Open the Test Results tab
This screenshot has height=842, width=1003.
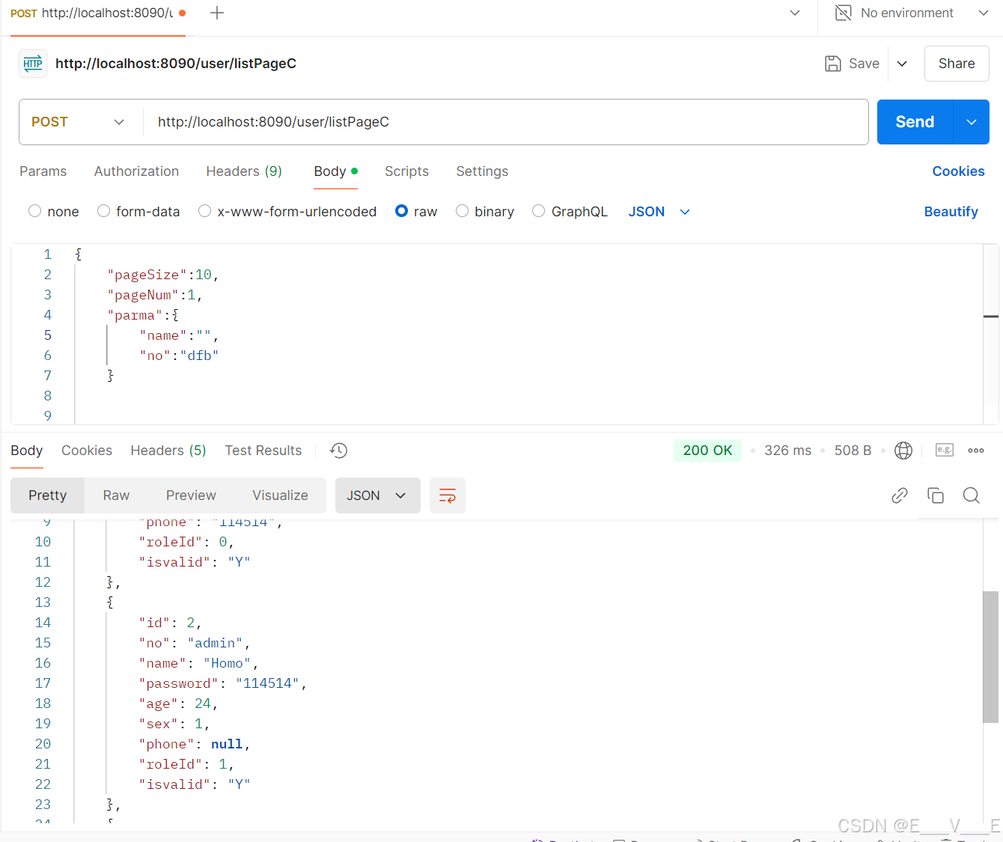pos(263,451)
